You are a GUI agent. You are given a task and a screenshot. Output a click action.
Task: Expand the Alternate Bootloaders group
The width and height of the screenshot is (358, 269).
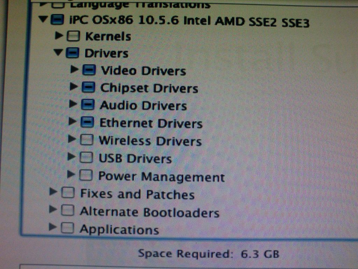[53, 209]
